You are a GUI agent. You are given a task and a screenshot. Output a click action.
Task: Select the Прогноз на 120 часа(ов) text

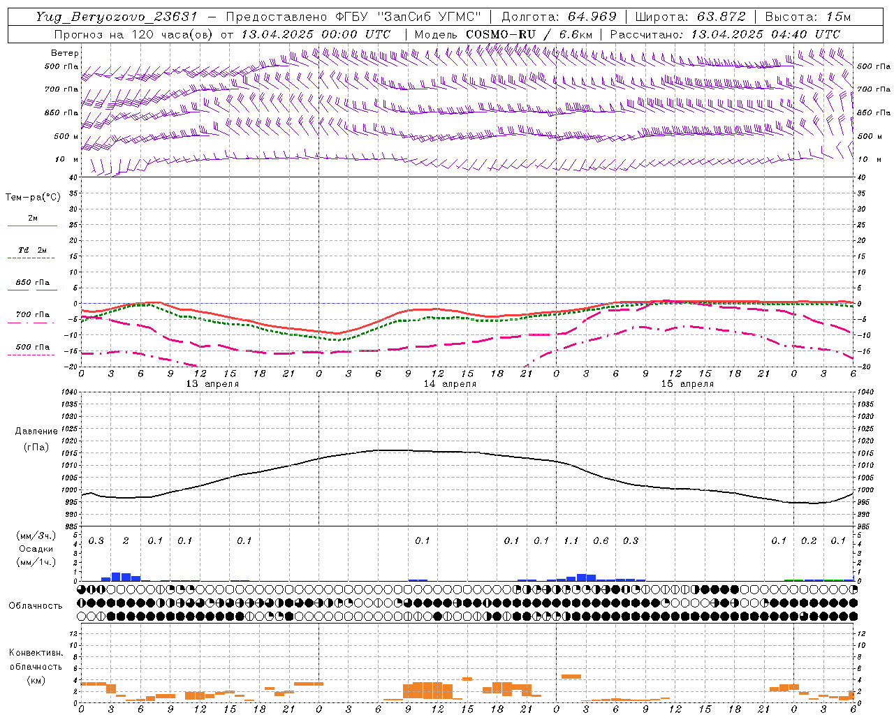pos(133,34)
